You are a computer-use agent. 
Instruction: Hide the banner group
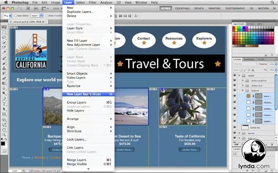coord(235,133)
